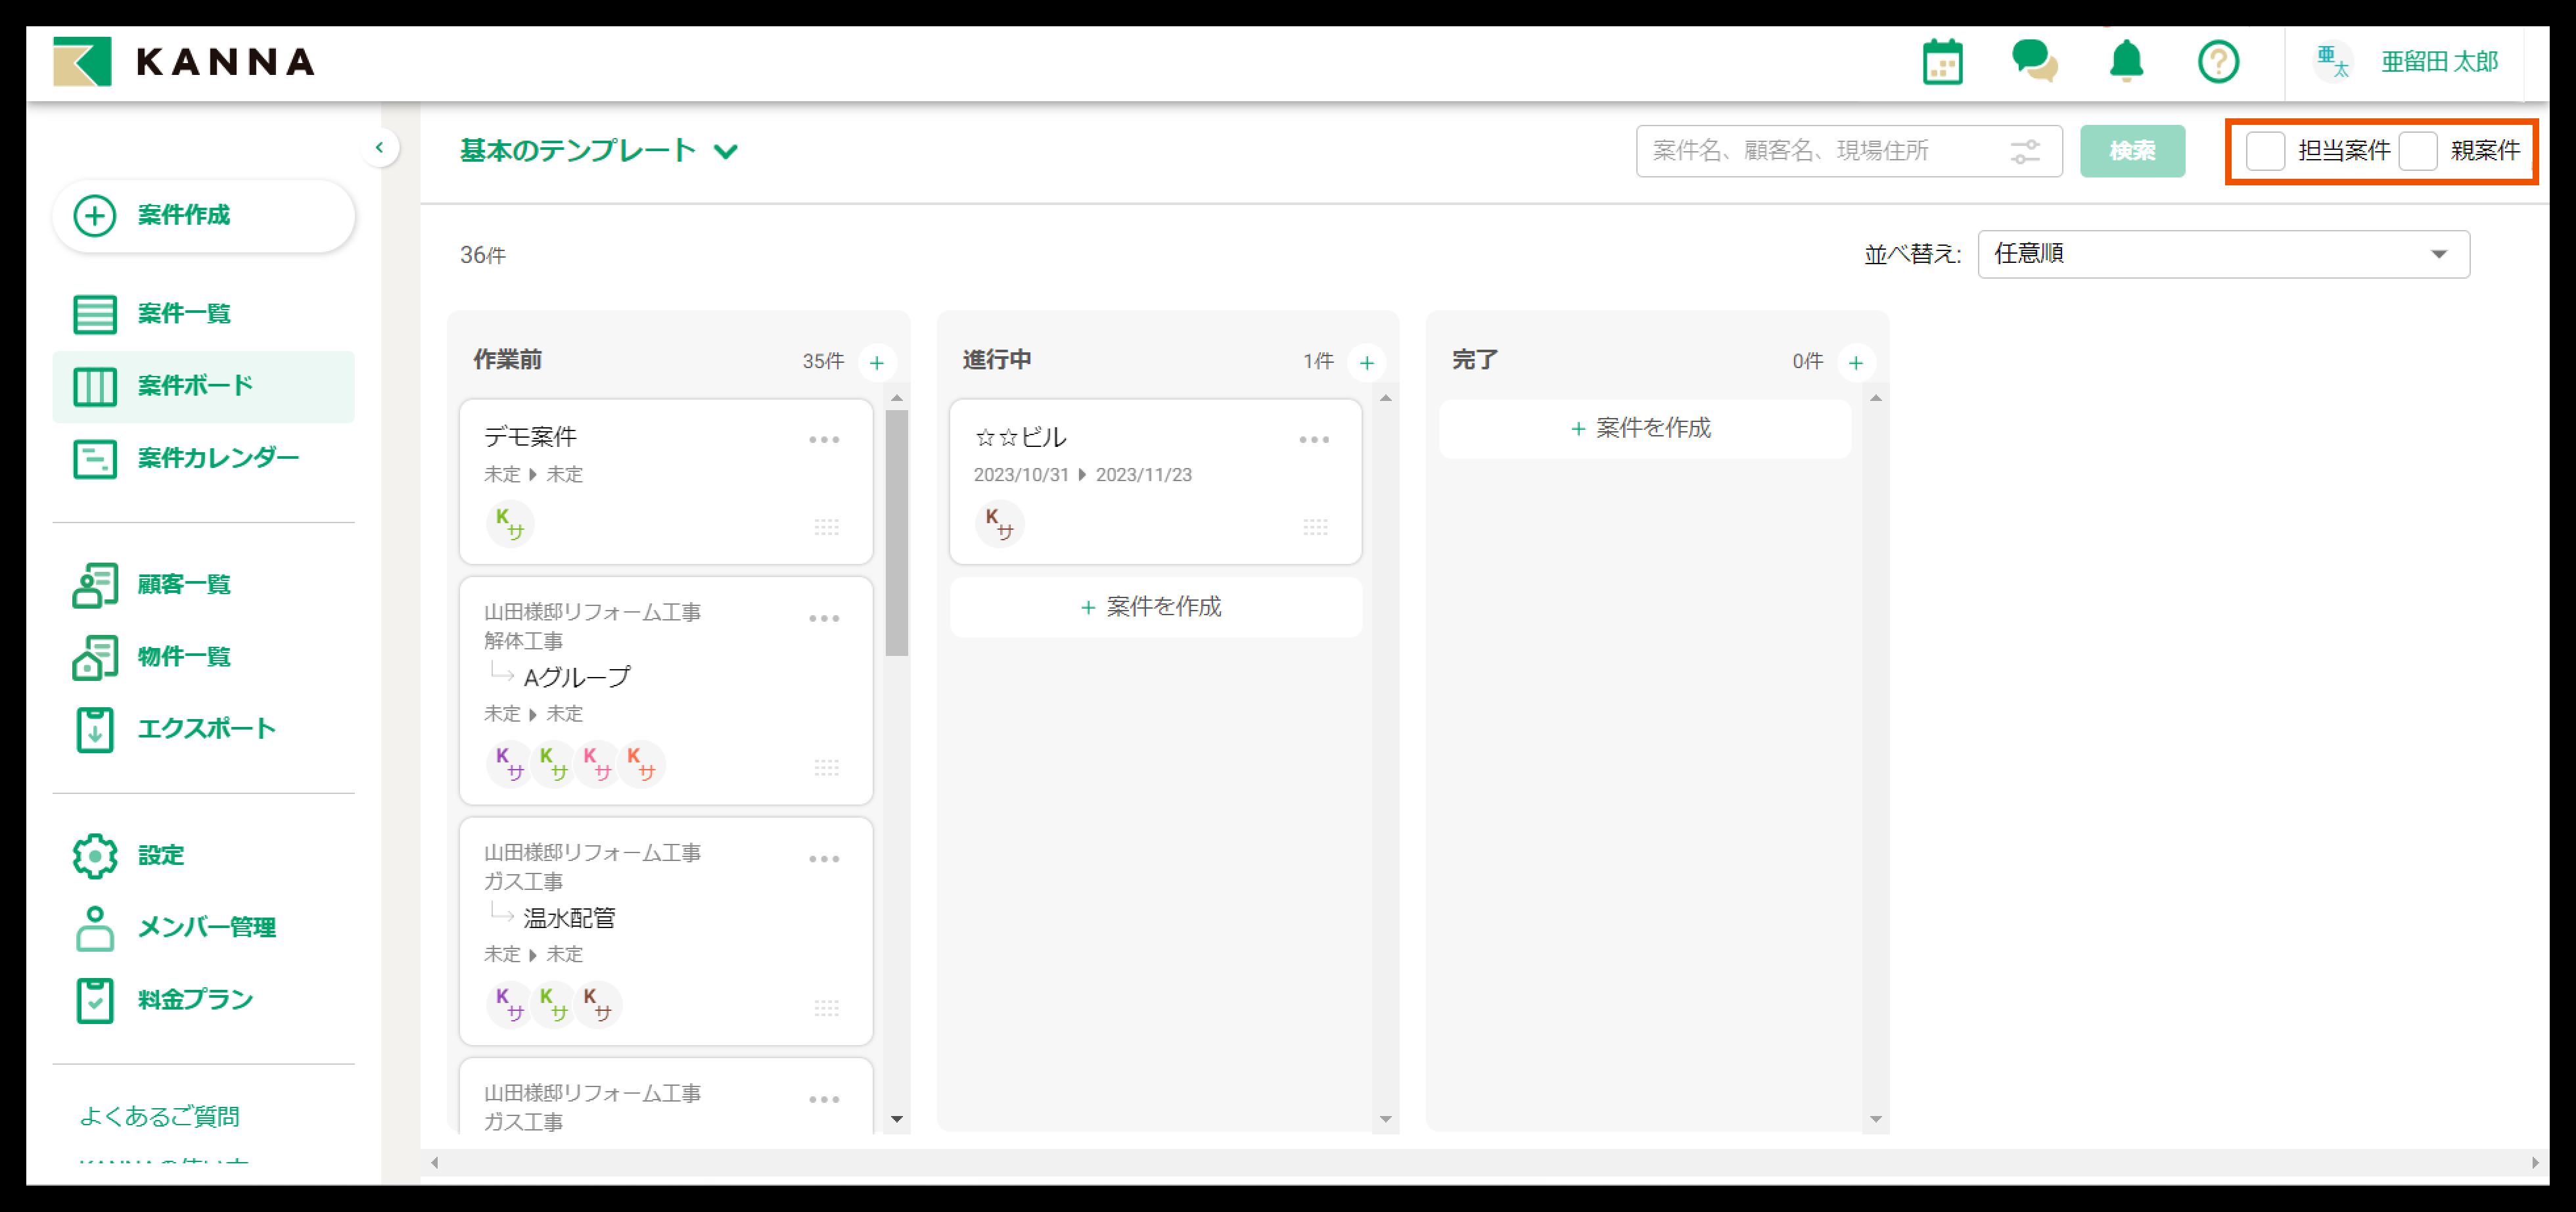Viewport: 2576px width, 1212px height.
Task: Expand the 基本のテンプレート dropdown
Action: coord(599,151)
